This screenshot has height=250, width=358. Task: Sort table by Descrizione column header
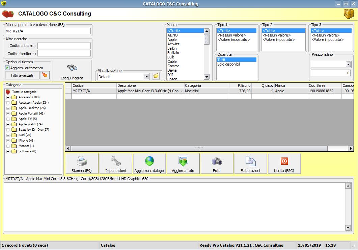point(150,85)
